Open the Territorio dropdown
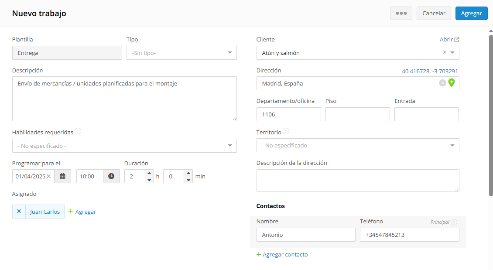This screenshot has width=493, height=270. point(358,145)
